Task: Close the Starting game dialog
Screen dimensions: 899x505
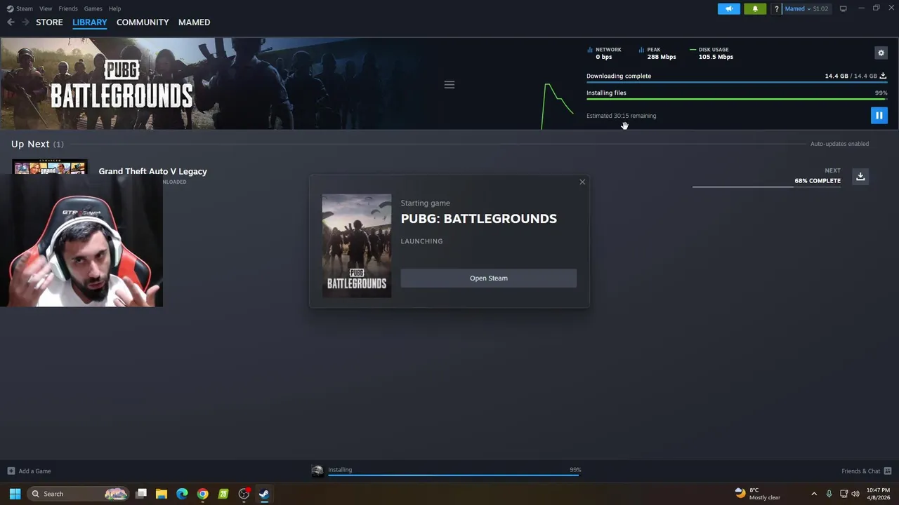Action: click(x=582, y=182)
